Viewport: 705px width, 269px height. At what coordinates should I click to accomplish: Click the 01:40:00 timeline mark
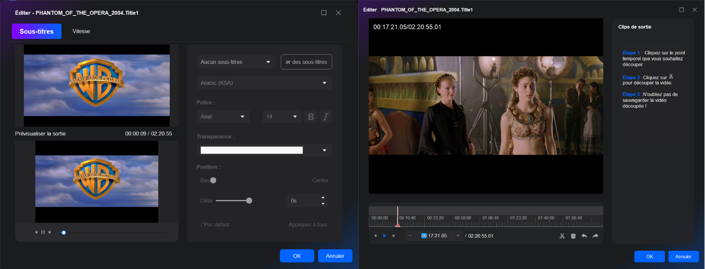(x=546, y=218)
